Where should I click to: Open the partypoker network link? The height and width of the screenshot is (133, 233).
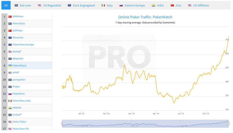click(19, 80)
